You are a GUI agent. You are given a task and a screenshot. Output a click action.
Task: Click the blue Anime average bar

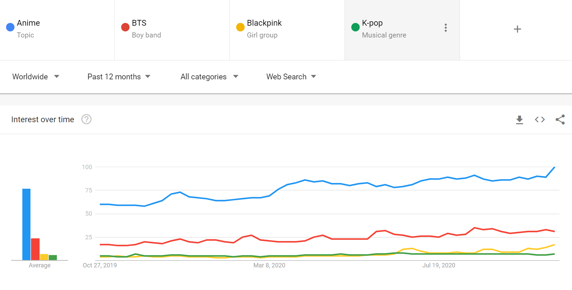[26, 224]
